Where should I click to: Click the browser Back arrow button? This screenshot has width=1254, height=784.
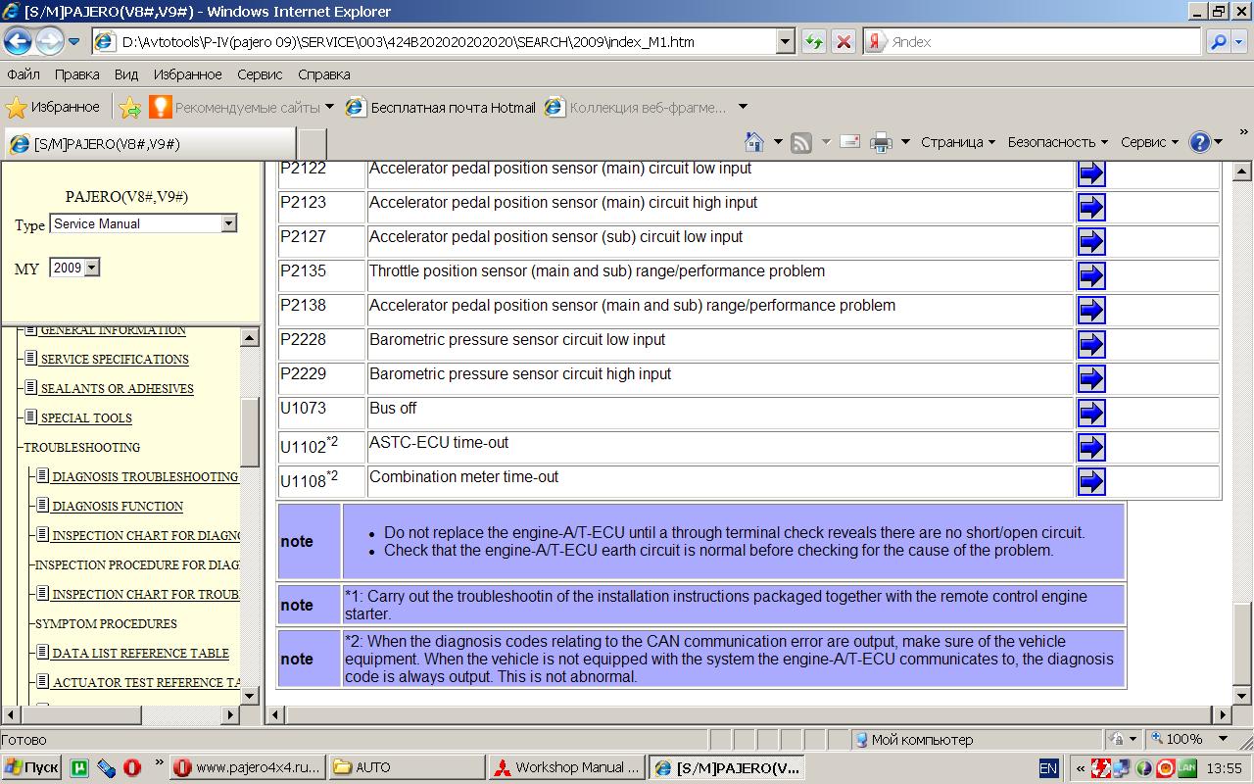(19, 42)
